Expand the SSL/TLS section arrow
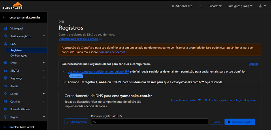The height and width of the screenshot is (130, 271). coord(44,70)
